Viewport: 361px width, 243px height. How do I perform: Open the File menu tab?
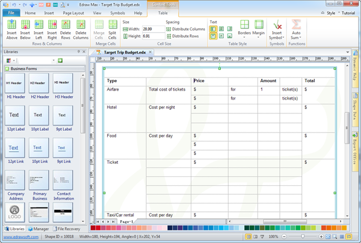pos(11,13)
